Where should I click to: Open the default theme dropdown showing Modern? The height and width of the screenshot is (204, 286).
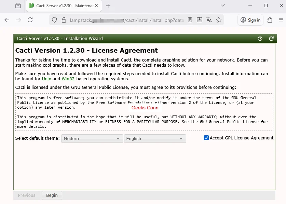(92, 138)
